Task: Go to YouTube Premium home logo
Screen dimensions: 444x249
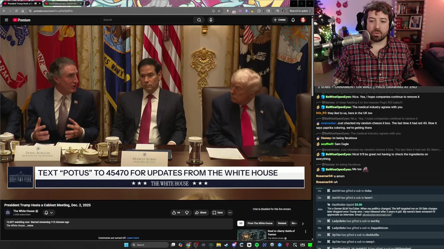Action: click(x=22, y=20)
